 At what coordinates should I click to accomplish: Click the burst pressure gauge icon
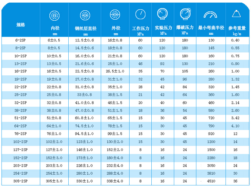point(185,14)
